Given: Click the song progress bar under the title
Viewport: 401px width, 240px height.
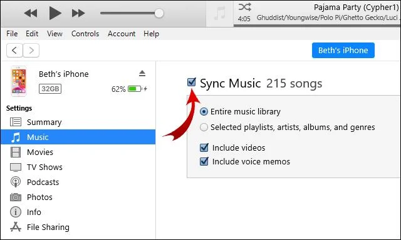Looking at the screenshot, I should point(317,26).
